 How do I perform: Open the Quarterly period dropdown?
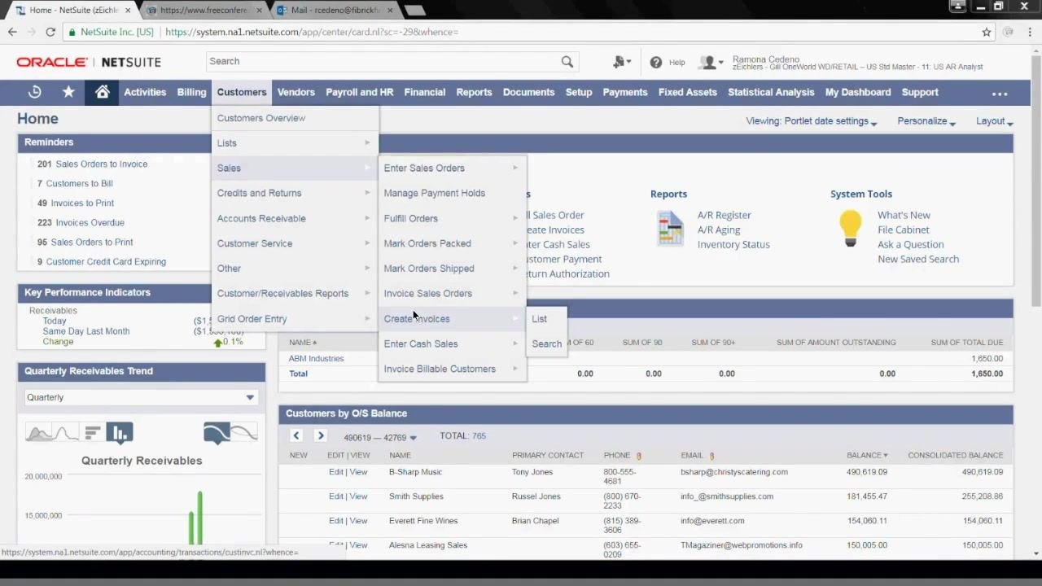click(141, 397)
